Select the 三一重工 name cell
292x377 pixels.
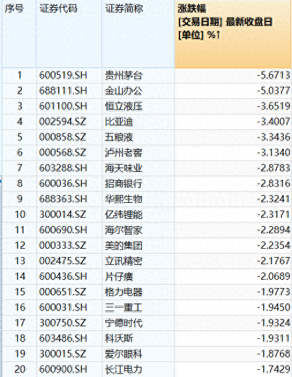[139, 307]
